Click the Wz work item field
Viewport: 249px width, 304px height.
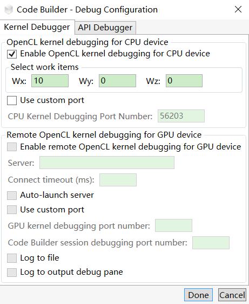184,81
